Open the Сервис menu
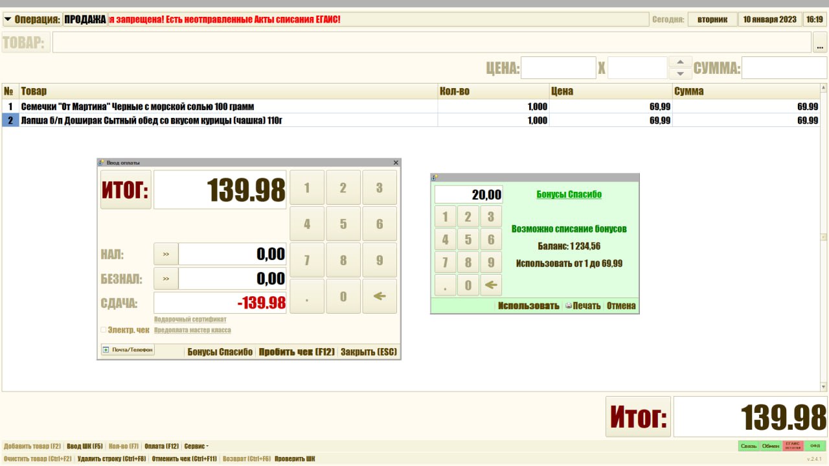 tap(196, 446)
